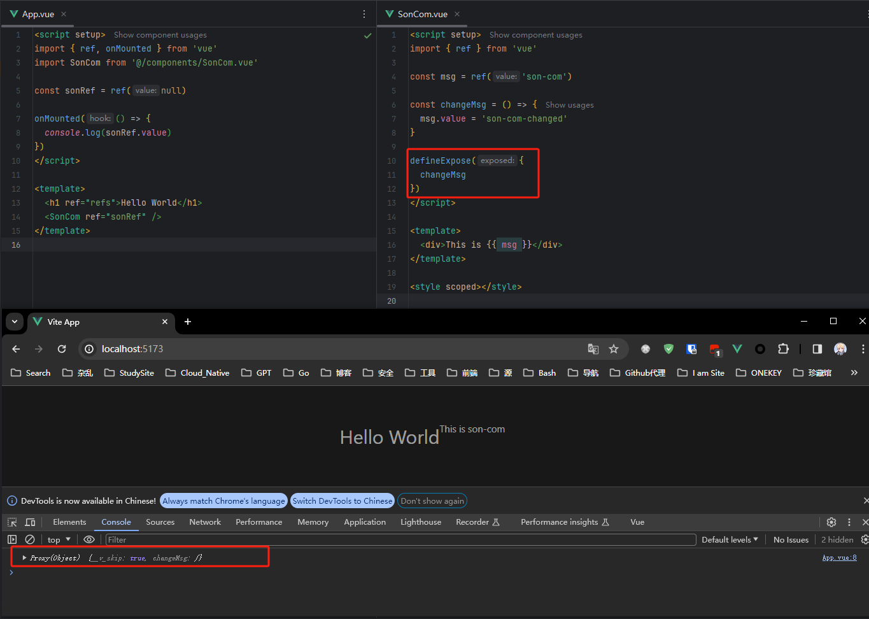Open the GPT bookmarks folder
The height and width of the screenshot is (619, 869).
tap(257, 373)
